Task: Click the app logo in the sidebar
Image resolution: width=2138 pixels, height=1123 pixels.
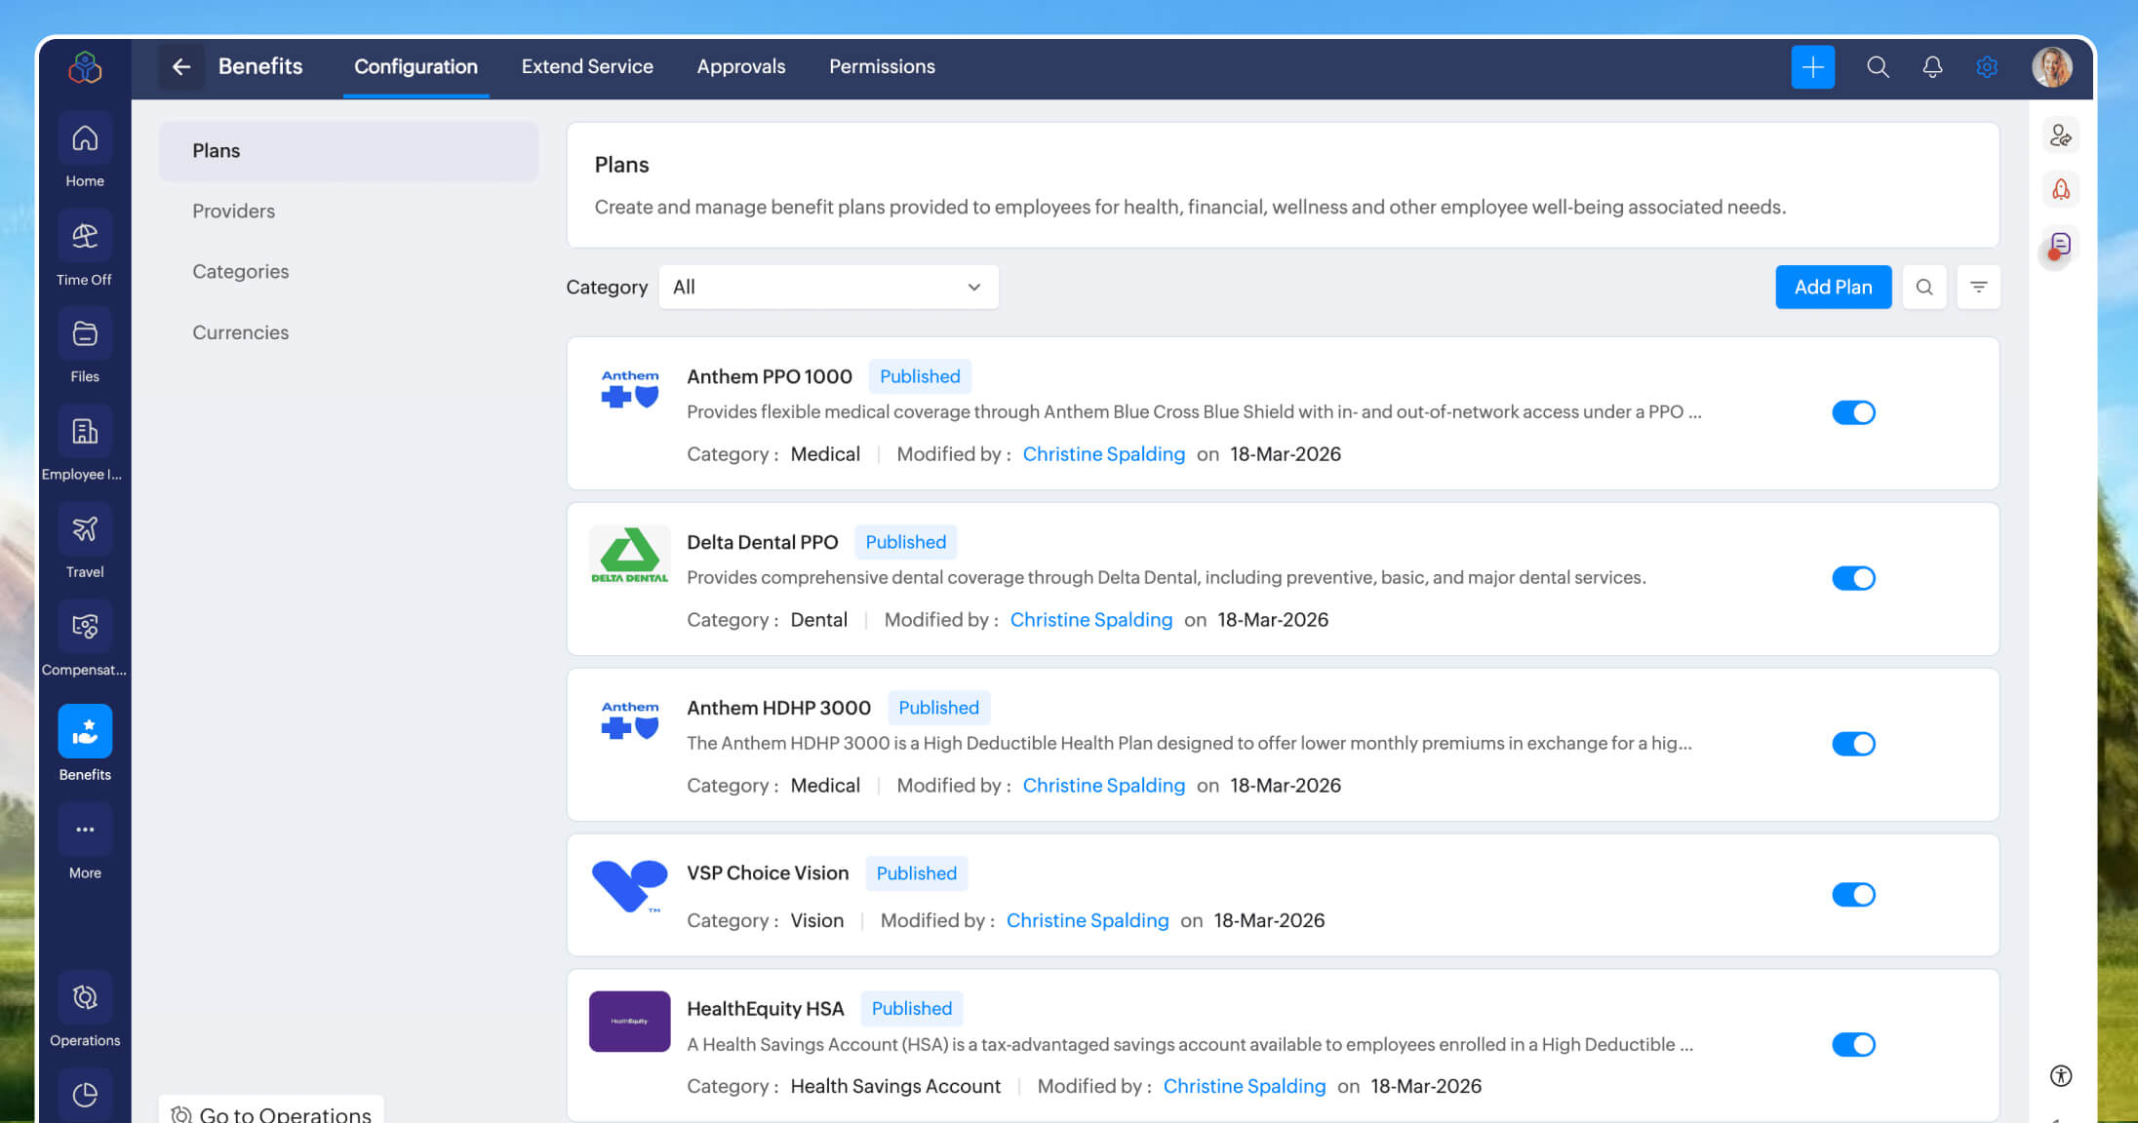Action: [85, 67]
